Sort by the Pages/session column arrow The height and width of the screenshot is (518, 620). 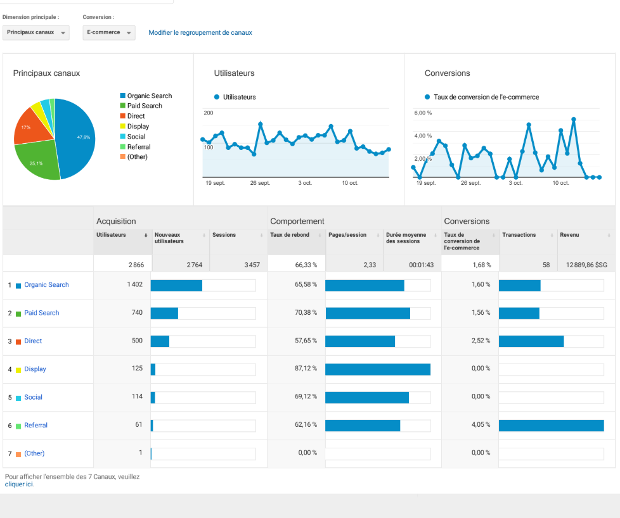[378, 235]
